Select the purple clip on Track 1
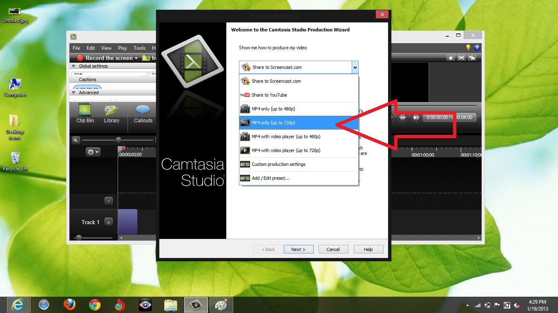The height and width of the screenshot is (313, 558). pos(127,222)
